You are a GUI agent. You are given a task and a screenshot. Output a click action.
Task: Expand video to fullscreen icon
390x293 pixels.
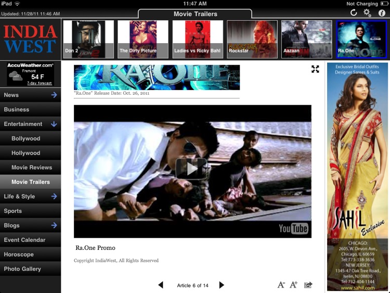coord(315,69)
